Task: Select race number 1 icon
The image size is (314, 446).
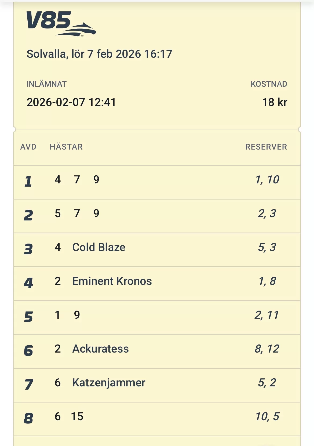Action: (x=28, y=182)
